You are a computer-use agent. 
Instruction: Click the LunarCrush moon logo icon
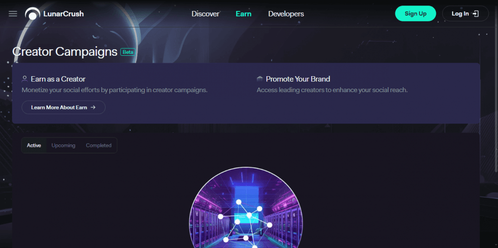(x=32, y=13)
